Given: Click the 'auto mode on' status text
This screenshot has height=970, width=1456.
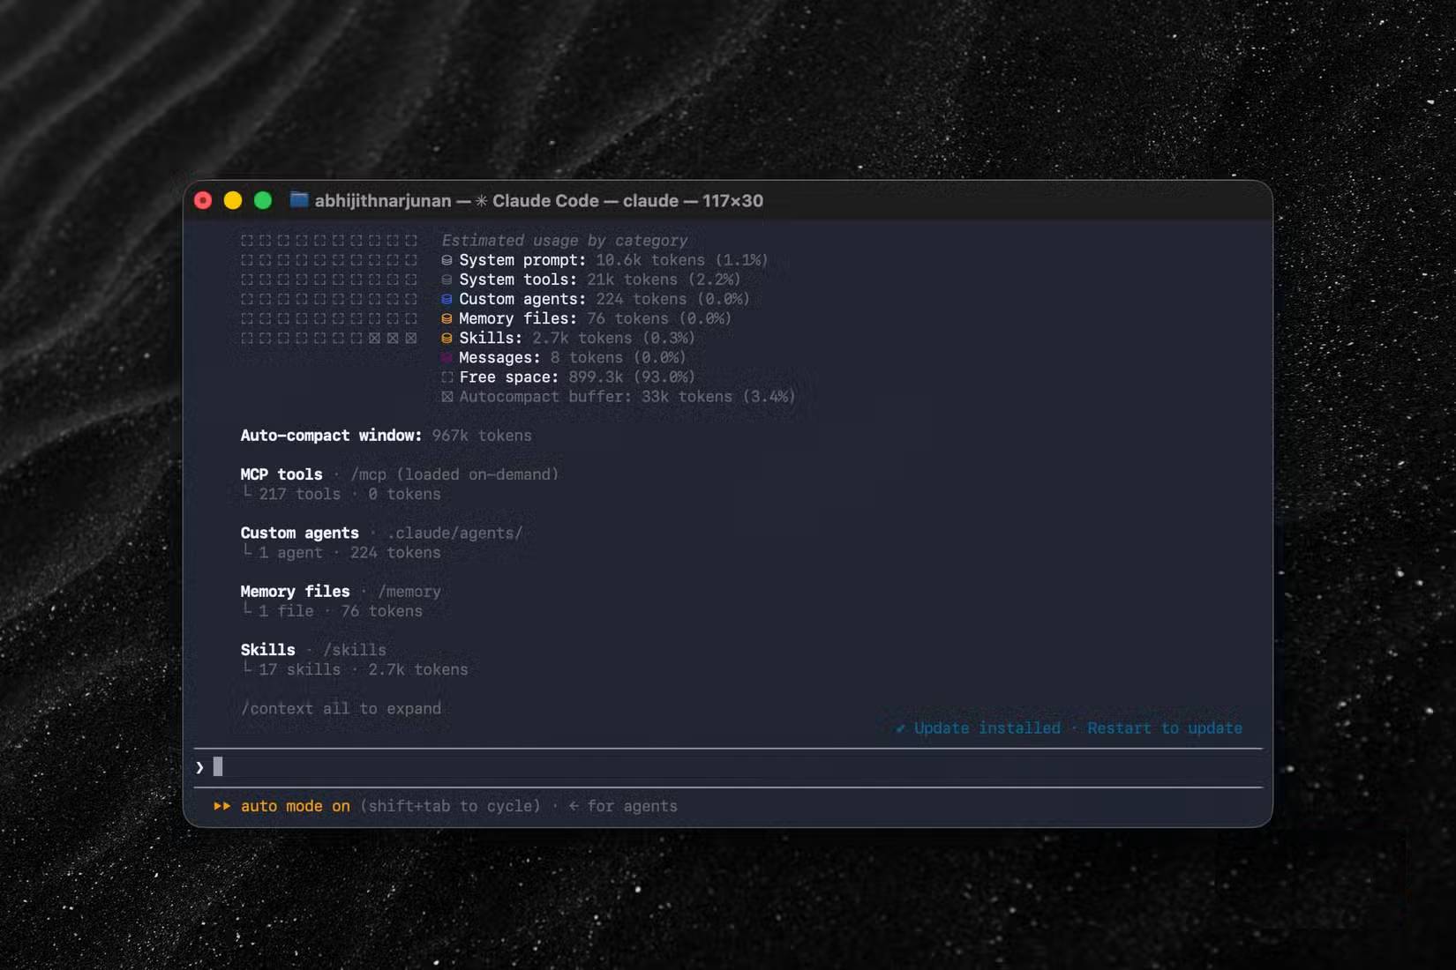Looking at the screenshot, I should 296,806.
